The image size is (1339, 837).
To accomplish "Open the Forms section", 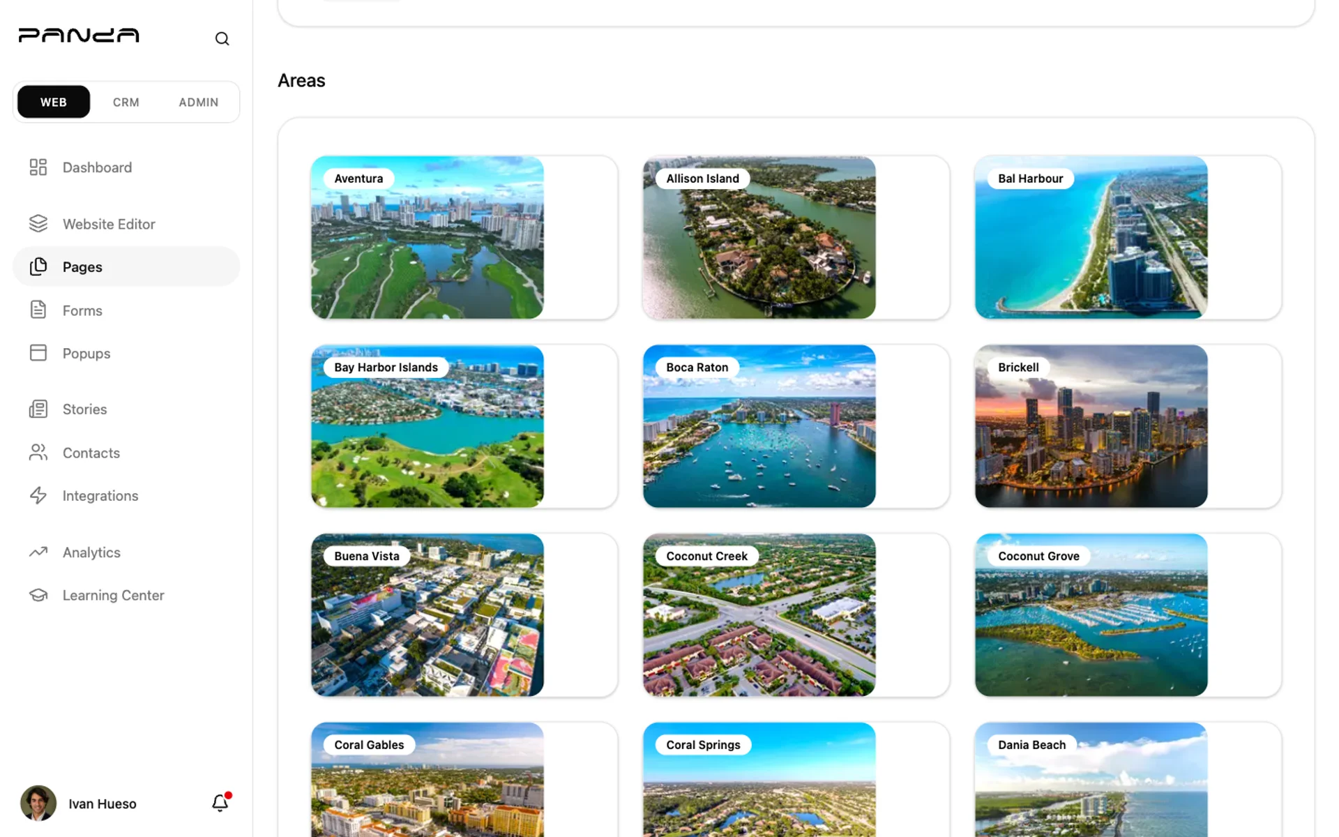I will tap(126, 310).
